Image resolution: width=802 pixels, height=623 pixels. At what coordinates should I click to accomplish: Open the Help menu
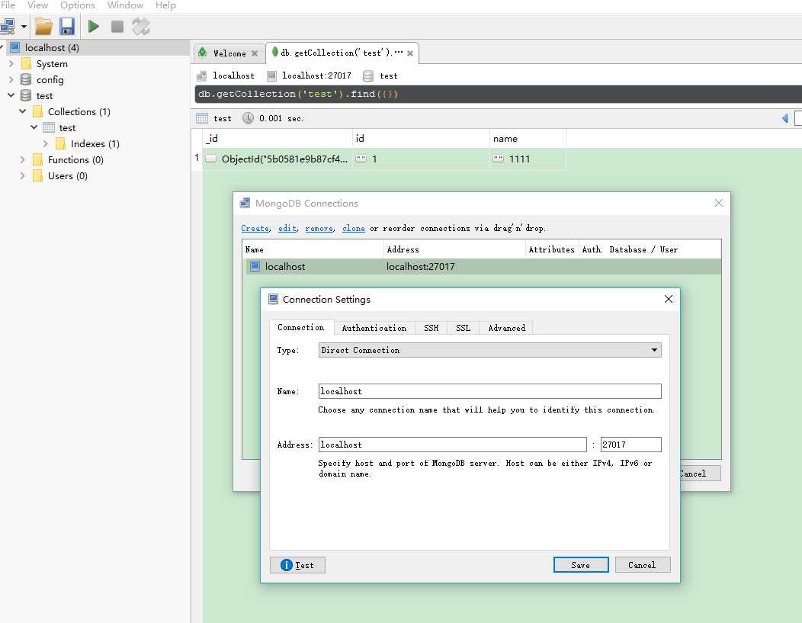[x=165, y=5]
